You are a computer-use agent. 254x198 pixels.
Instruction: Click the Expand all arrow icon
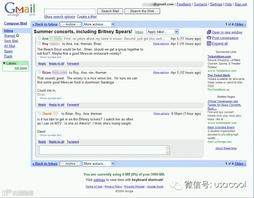[209, 44]
